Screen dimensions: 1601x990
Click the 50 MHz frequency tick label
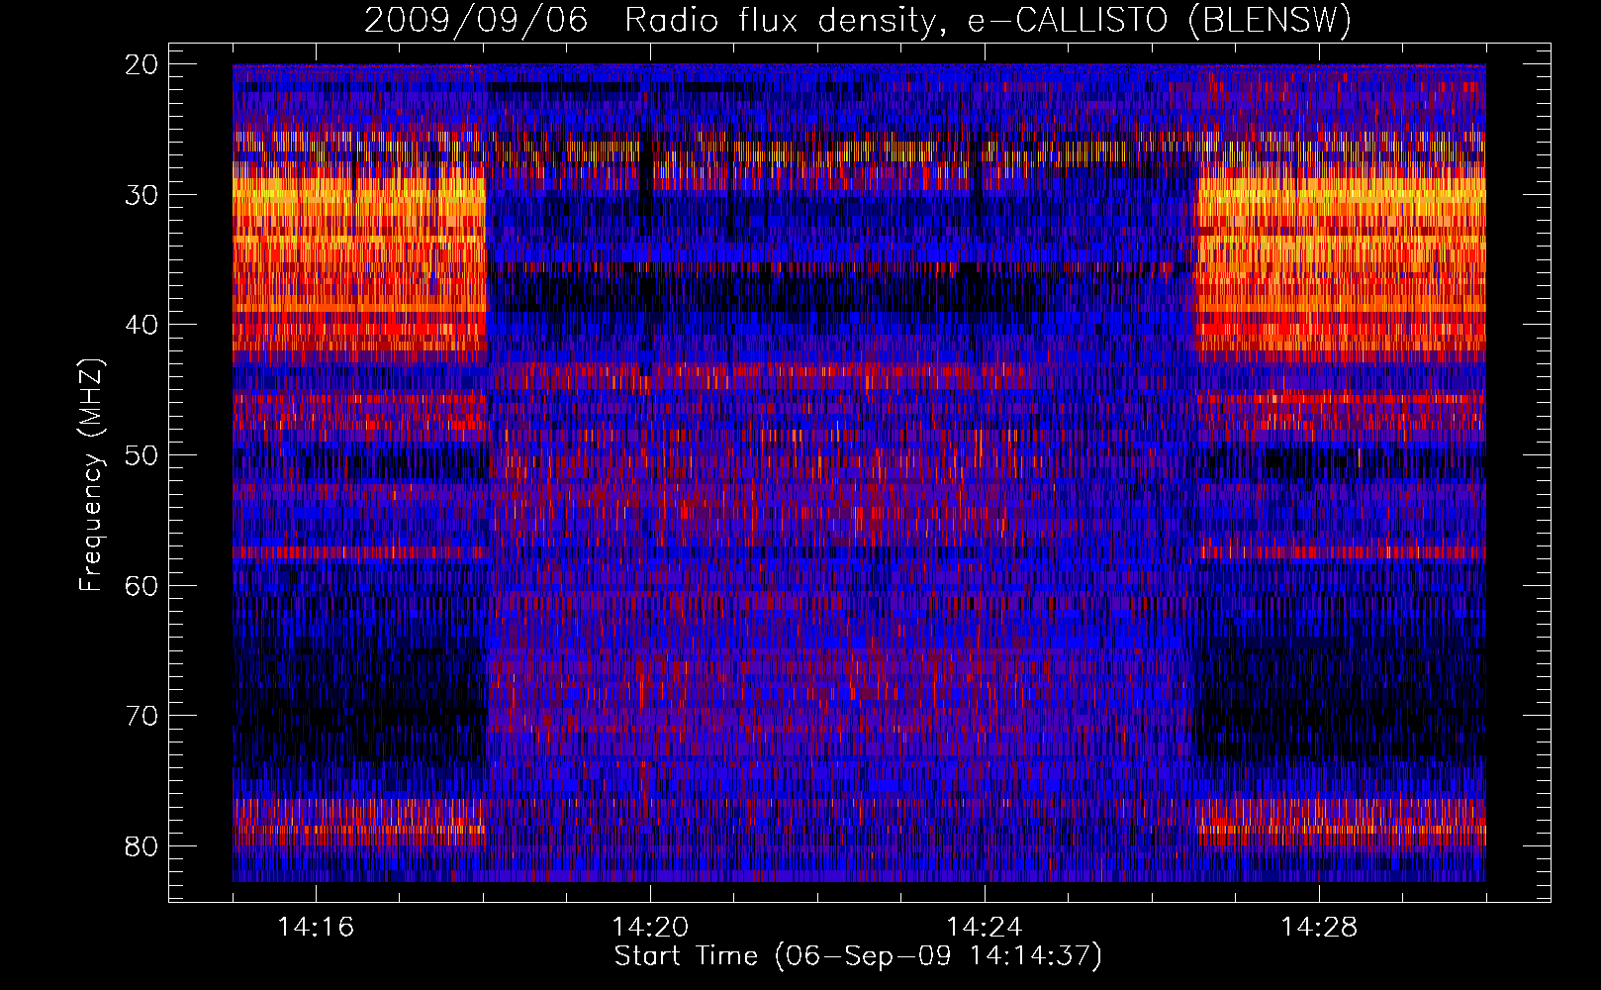142,455
